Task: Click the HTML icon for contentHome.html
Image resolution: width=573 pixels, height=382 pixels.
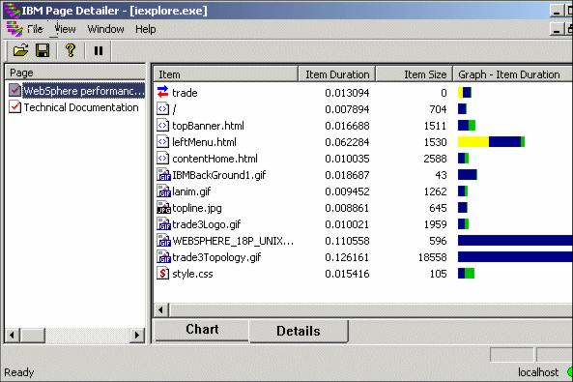Action: pyautogui.click(x=162, y=158)
